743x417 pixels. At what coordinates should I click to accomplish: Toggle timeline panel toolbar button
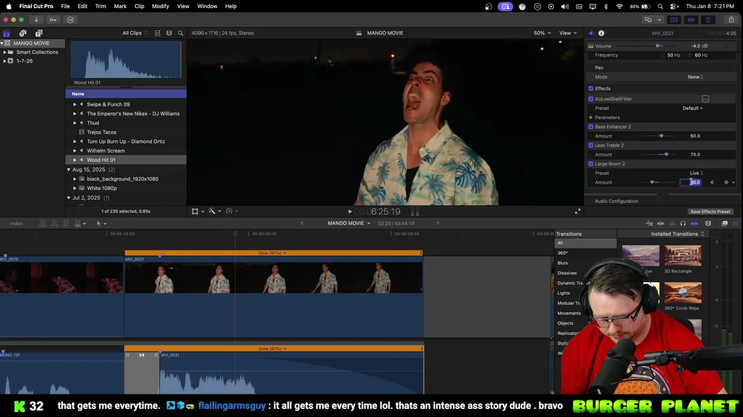point(691,20)
